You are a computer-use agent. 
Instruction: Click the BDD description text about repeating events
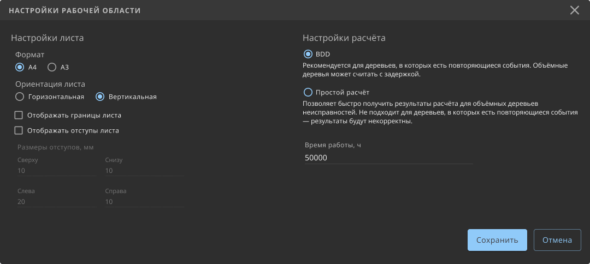coord(435,70)
